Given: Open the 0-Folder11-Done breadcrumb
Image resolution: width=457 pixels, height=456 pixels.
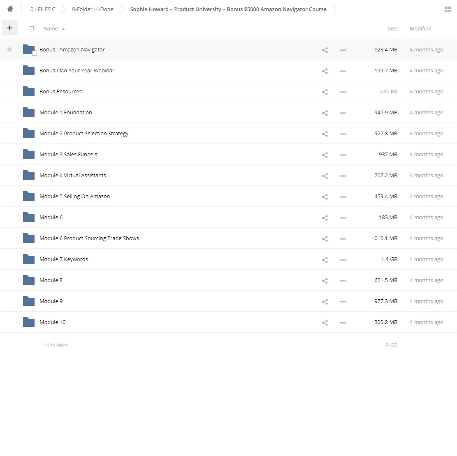Looking at the screenshot, I should pyautogui.click(x=93, y=9).
